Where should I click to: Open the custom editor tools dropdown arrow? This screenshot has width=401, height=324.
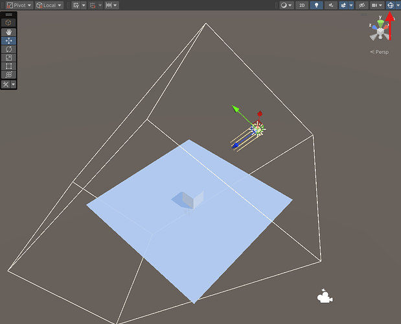click(x=14, y=84)
